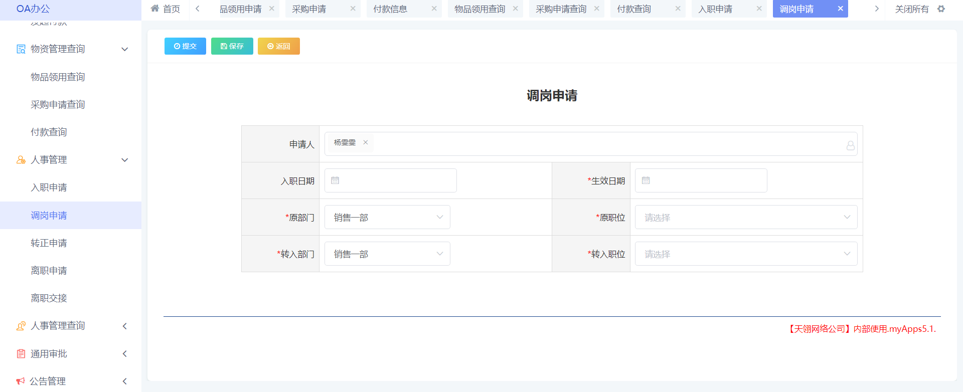Click the 保存 save button
Image resolution: width=963 pixels, height=392 pixels.
click(x=232, y=46)
